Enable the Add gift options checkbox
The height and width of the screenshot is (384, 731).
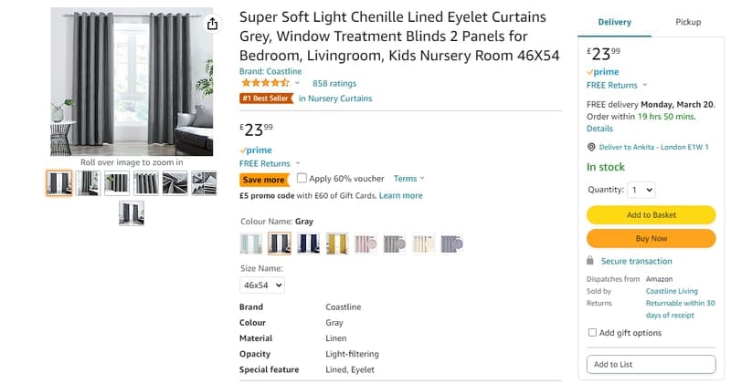click(x=592, y=332)
